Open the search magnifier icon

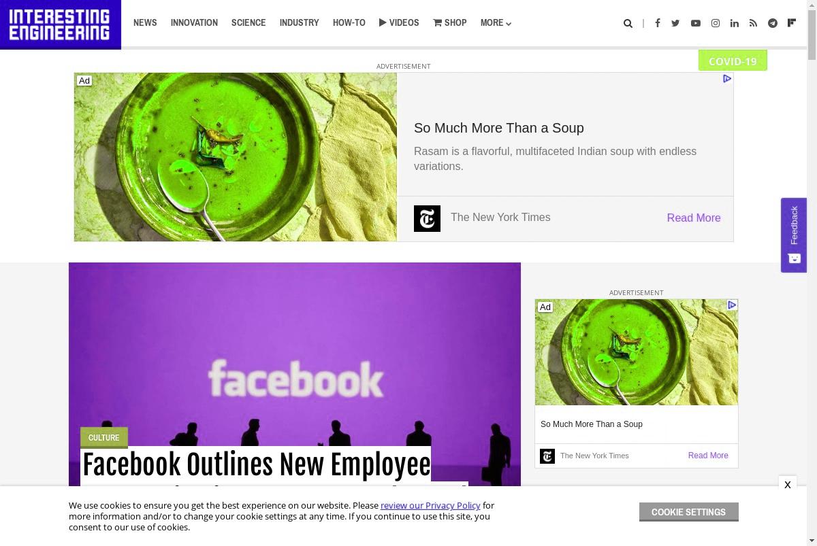pos(628,23)
